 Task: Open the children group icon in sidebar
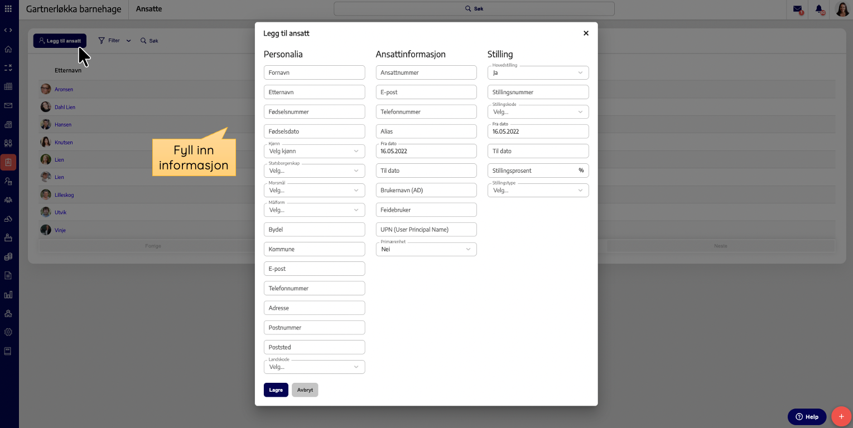tap(8, 143)
